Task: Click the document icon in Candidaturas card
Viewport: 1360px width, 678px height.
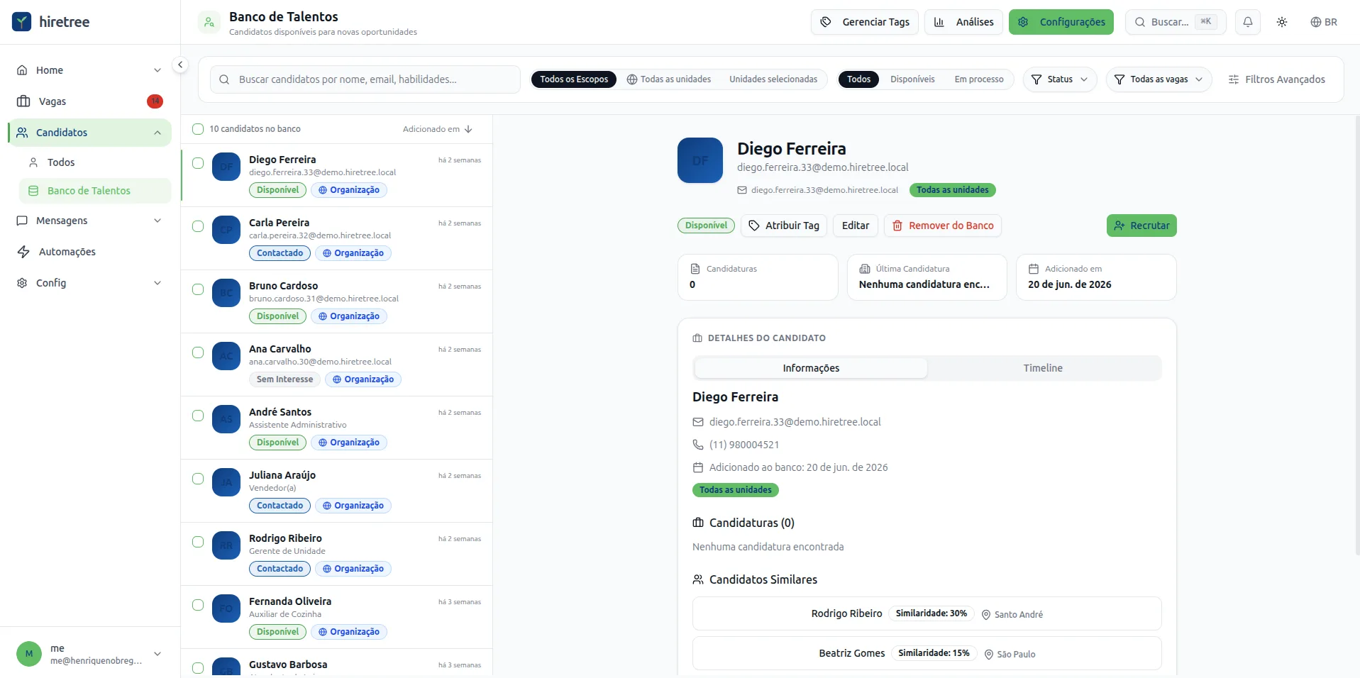Action: pyautogui.click(x=695, y=269)
